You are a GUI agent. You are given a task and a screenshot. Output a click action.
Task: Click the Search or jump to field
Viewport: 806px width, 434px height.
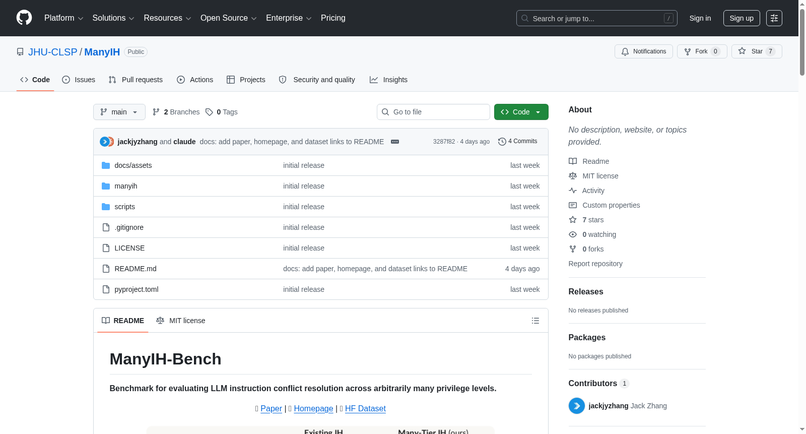(x=597, y=18)
